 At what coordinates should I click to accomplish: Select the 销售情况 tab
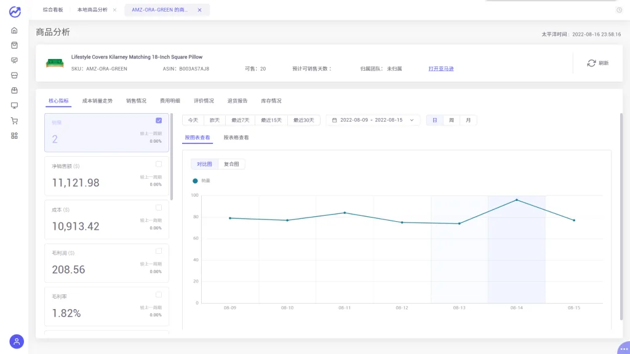[x=136, y=101]
